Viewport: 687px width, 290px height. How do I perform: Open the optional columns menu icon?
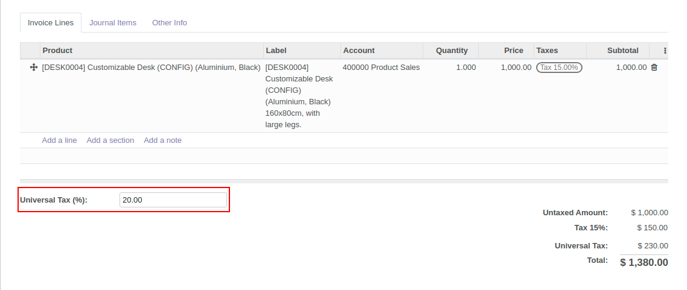665,51
